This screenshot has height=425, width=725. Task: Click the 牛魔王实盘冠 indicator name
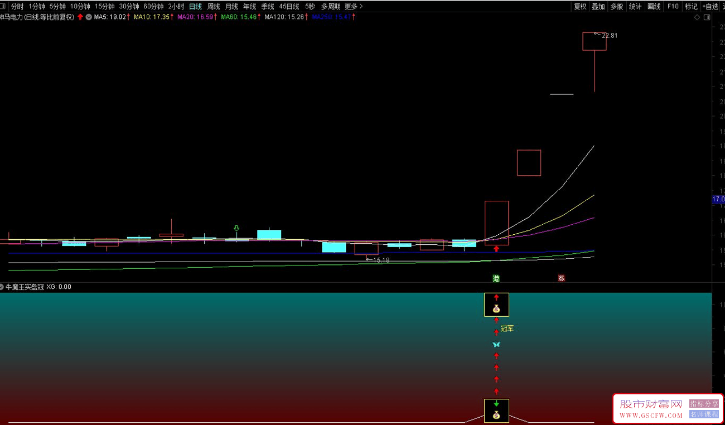[x=25, y=287]
